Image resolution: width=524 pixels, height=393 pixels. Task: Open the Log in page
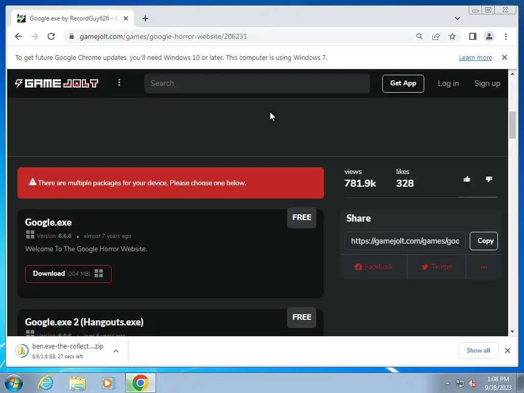[448, 83]
